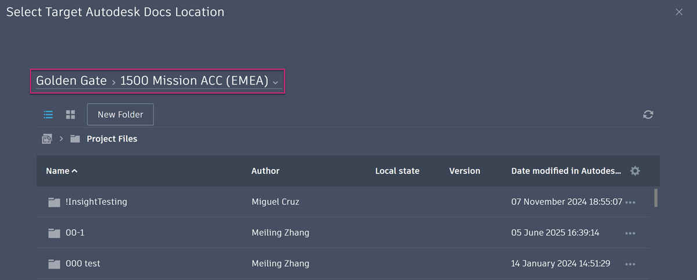
Task: Open more options for 000 test folder
Action: [x=630, y=264]
